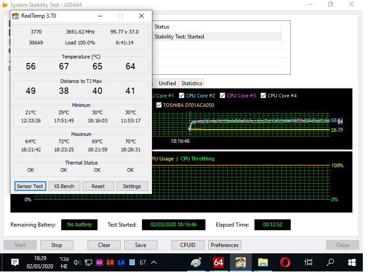Click the Sensor Test button in RealTemp
Viewport: 371px width, 276px height.
pos(30,186)
